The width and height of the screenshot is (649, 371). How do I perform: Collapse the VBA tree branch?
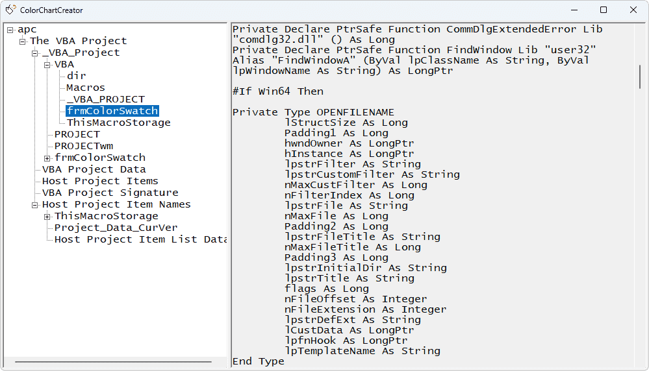[47, 65]
